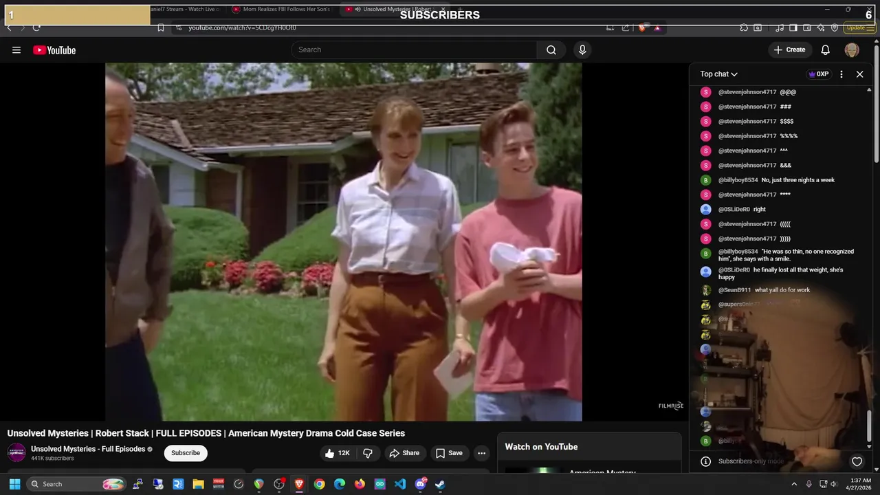This screenshot has width=880, height=495.
Task: Click the heart reaction icon in chat
Action: [x=857, y=461]
